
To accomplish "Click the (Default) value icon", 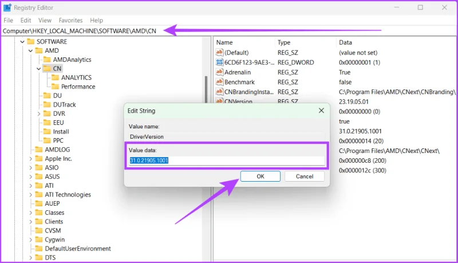I will pos(219,53).
